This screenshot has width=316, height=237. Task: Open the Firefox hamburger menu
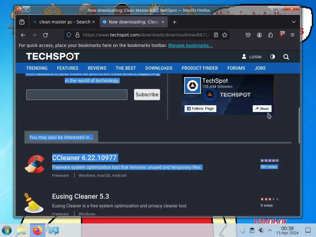tap(293, 35)
